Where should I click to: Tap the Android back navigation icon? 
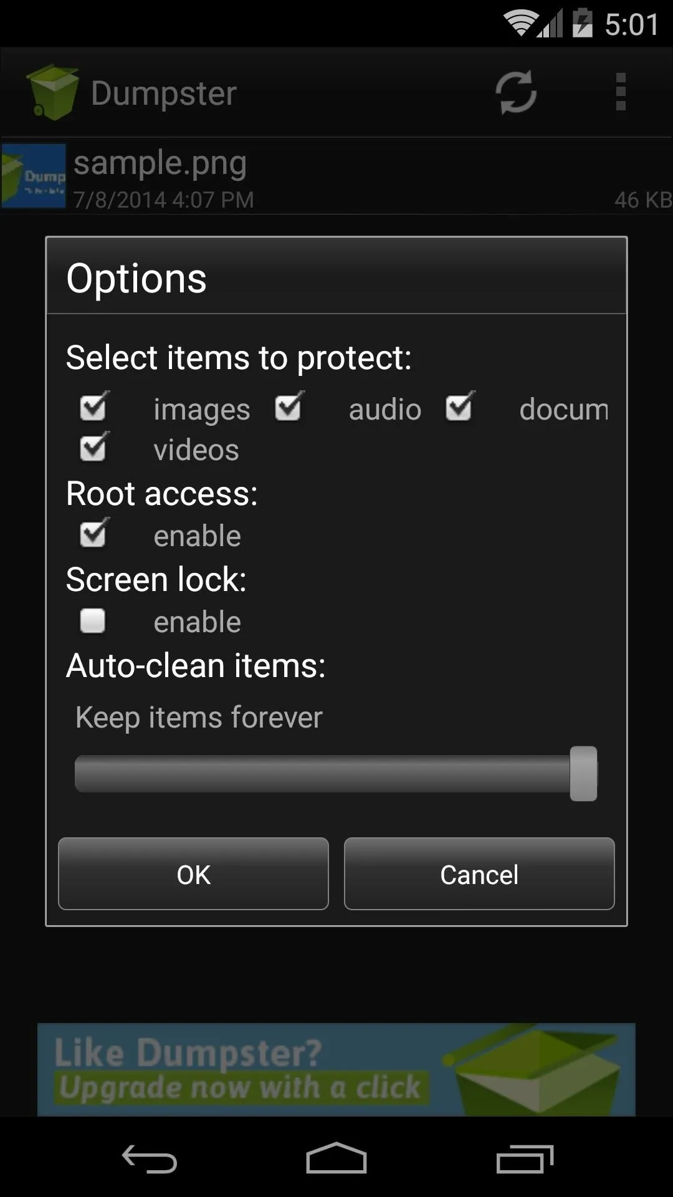point(150,1160)
